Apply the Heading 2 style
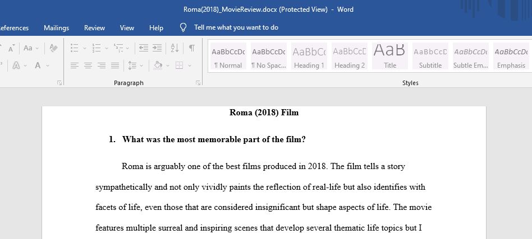532x239 pixels. point(350,56)
